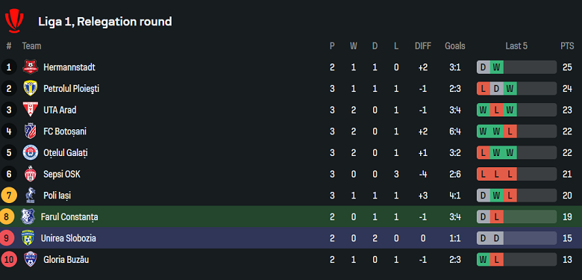Select red position 10 circle marker

(9, 259)
